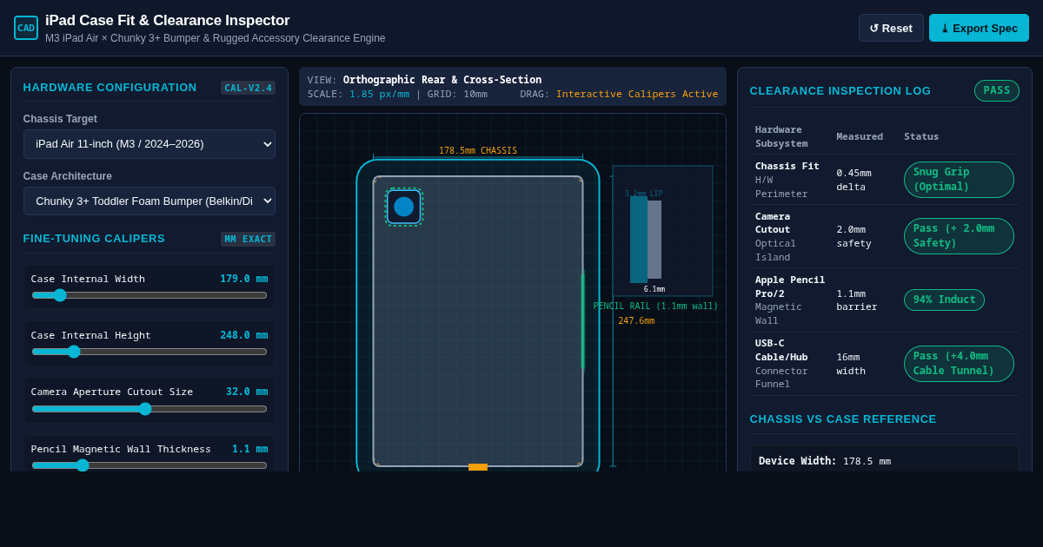
Task: Click the cross-section lip diagram
Action: point(662,231)
